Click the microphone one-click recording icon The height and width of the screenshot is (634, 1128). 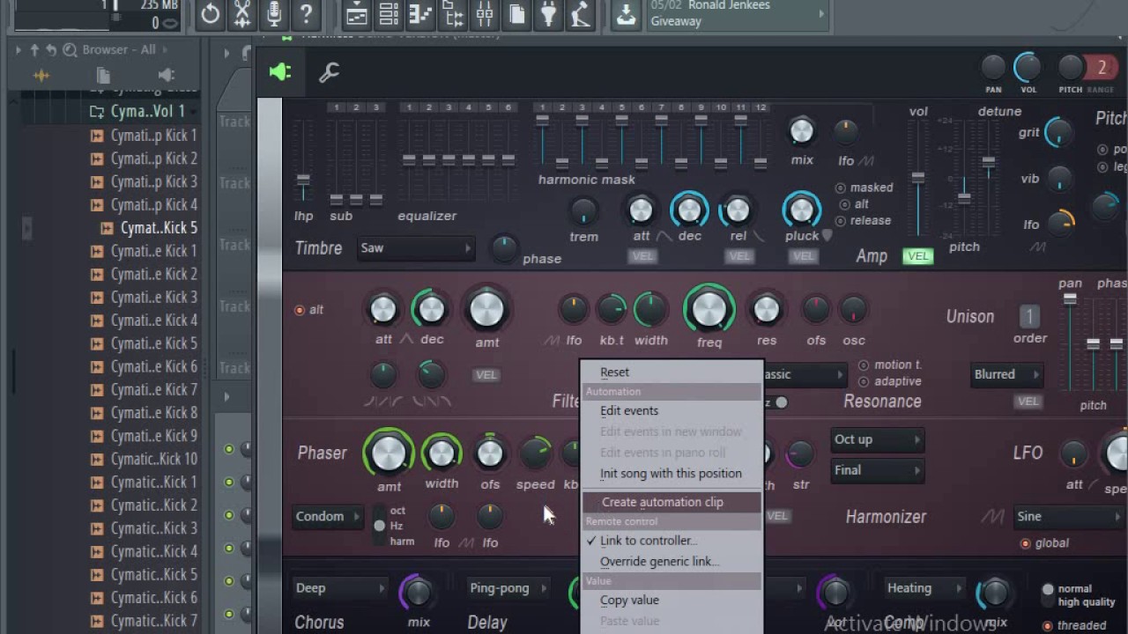(274, 14)
